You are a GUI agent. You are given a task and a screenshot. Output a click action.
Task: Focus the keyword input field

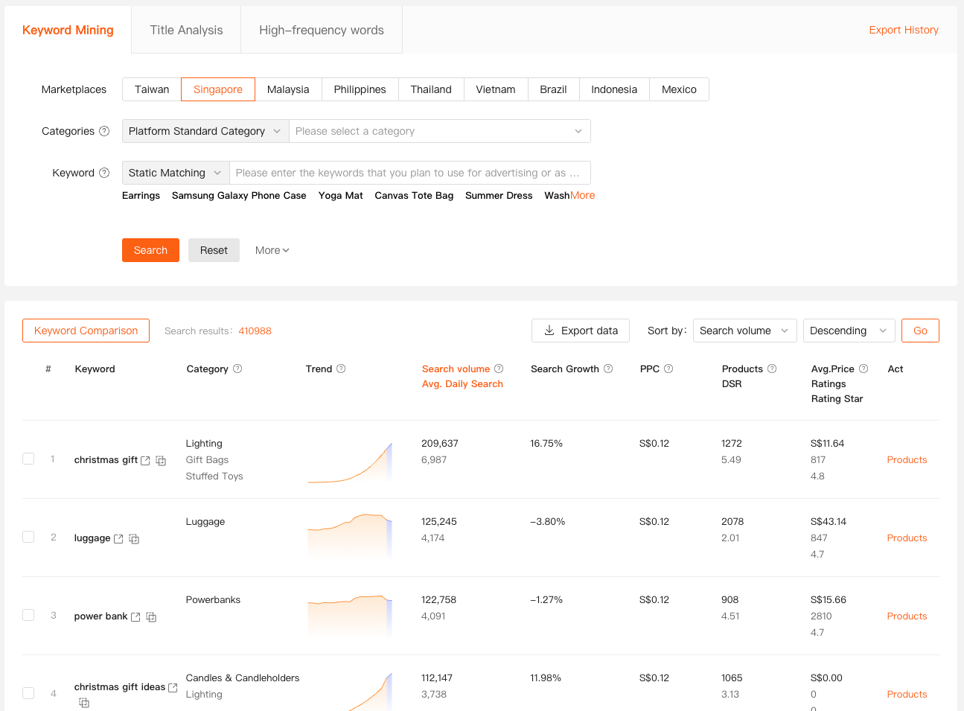[409, 173]
